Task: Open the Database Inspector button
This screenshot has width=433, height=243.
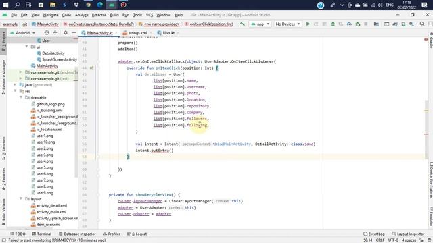Action: point(77,234)
